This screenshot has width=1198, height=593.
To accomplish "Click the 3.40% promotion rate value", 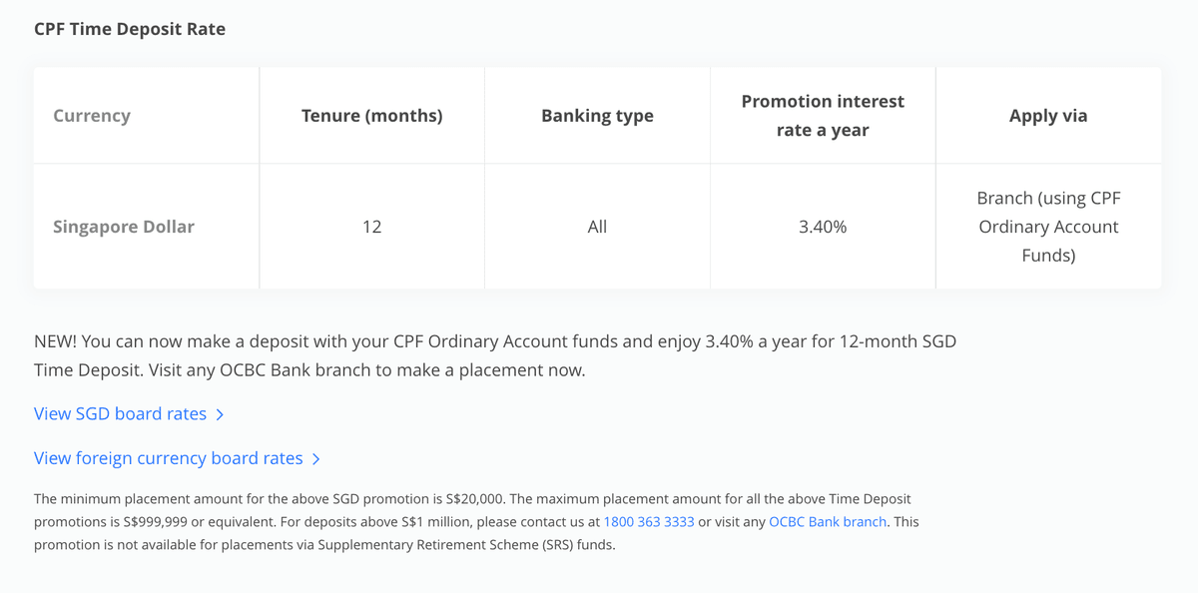I will [x=823, y=227].
